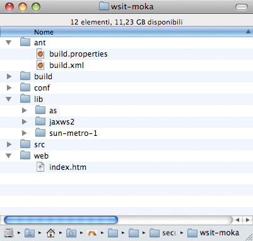Image resolution: width=253 pixels, height=241 pixels.
Task: Collapse the lib folder disclosure triangle
Action: tap(9, 99)
